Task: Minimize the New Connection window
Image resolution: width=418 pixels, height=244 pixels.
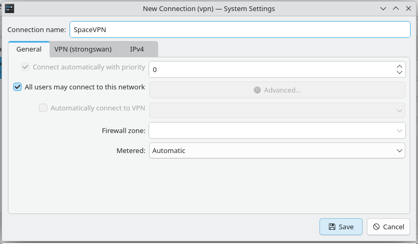Action: click(x=383, y=8)
